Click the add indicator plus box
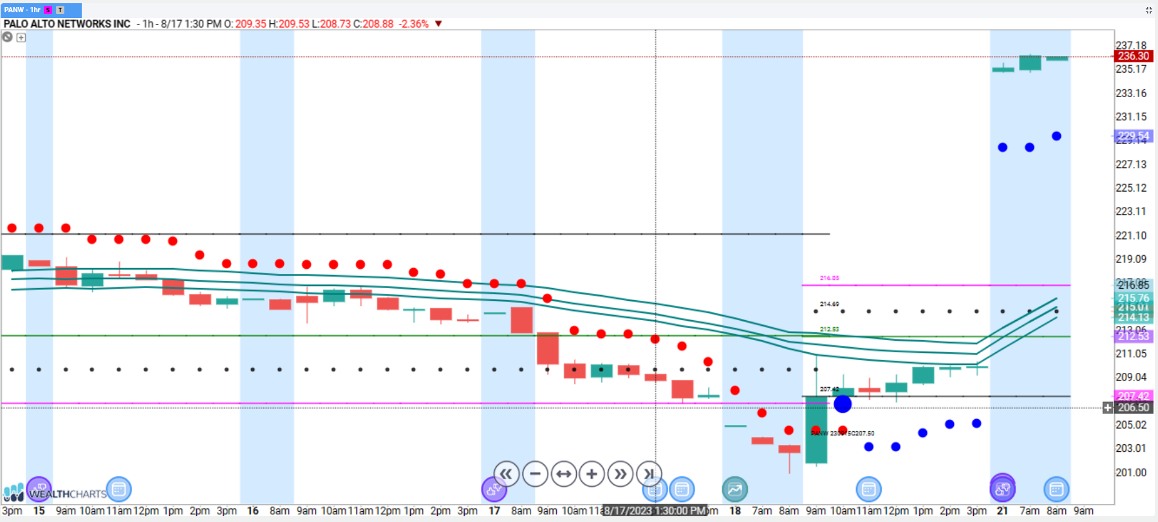 coord(21,37)
